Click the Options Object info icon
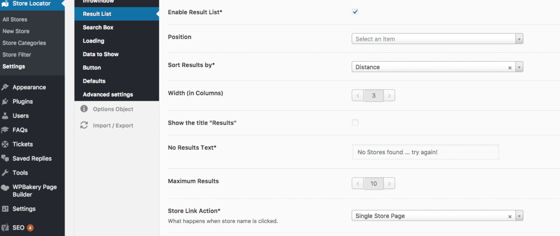Image resolution: width=560 pixels, height=236 pixels. 84,108
